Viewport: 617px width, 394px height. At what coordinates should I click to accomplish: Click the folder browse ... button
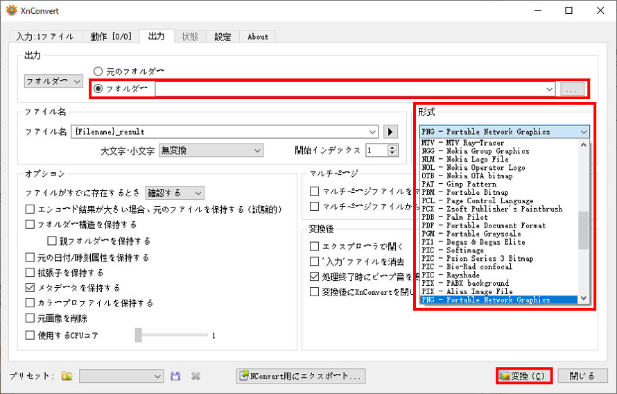click(572, 89)
